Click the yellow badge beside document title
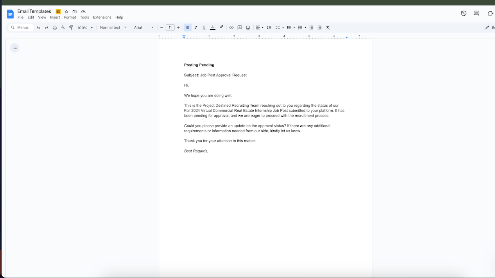This screenshot has height=278, width=495. point(58,12)
